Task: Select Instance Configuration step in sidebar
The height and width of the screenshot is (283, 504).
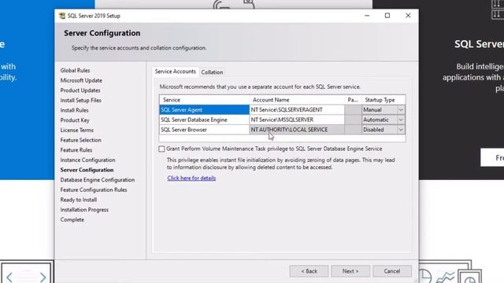Action: 87,160
